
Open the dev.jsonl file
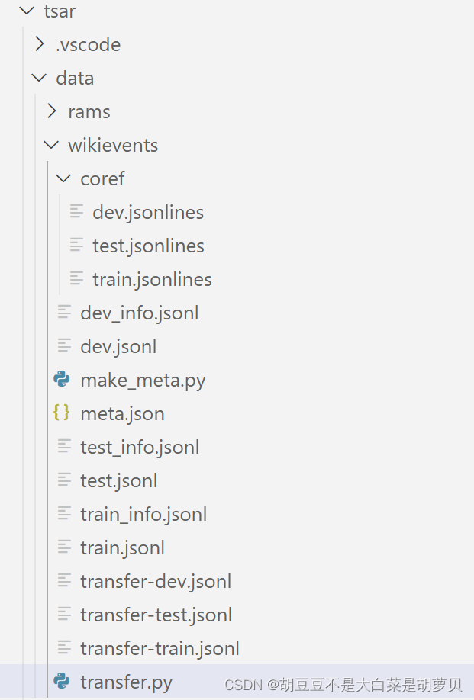pyautogui.click(x=118, y=346)
